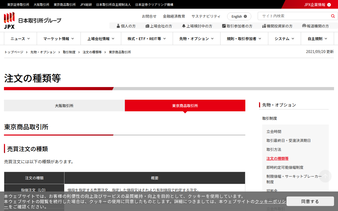Click the 概要 table header
Image resolution: width=338 pixels, height=211 pixels.
[155, 178]
